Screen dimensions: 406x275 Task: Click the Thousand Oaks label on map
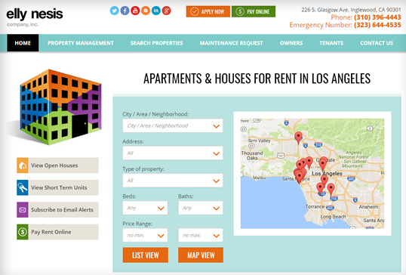[x=252, y=156]
